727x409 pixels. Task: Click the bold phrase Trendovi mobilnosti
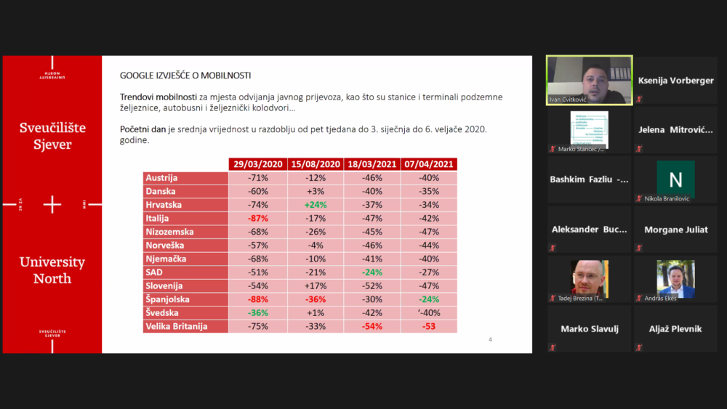click(x=158, y=97)
